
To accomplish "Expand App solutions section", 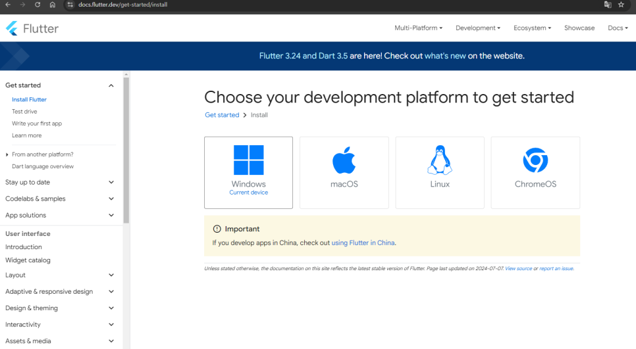I will (60, 216).
